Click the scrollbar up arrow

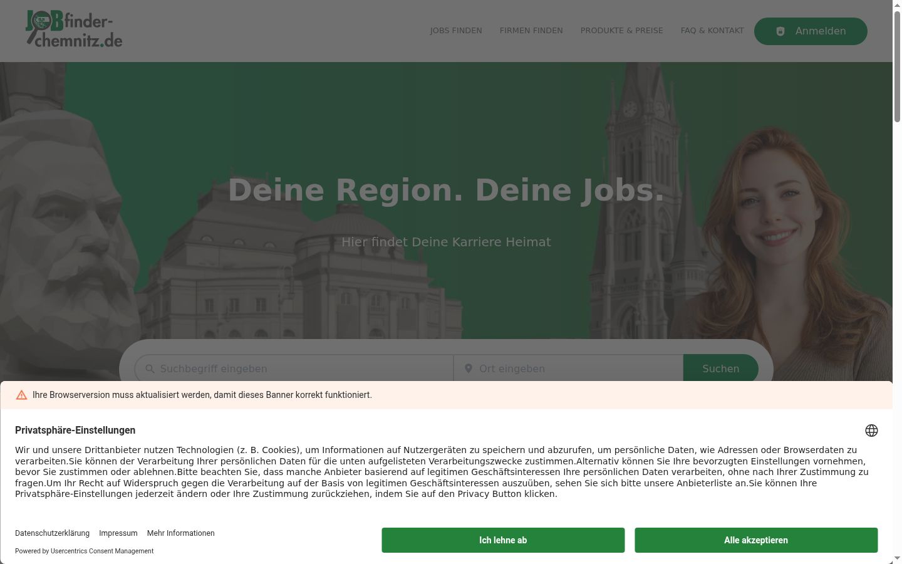tap(897, 4)
